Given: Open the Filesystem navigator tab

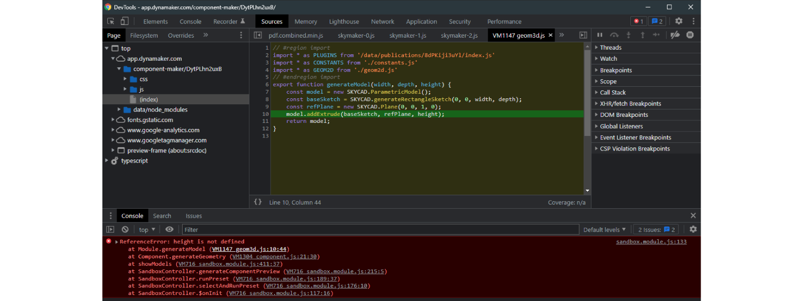Looking at the screenshot, I should pos(144,36).
